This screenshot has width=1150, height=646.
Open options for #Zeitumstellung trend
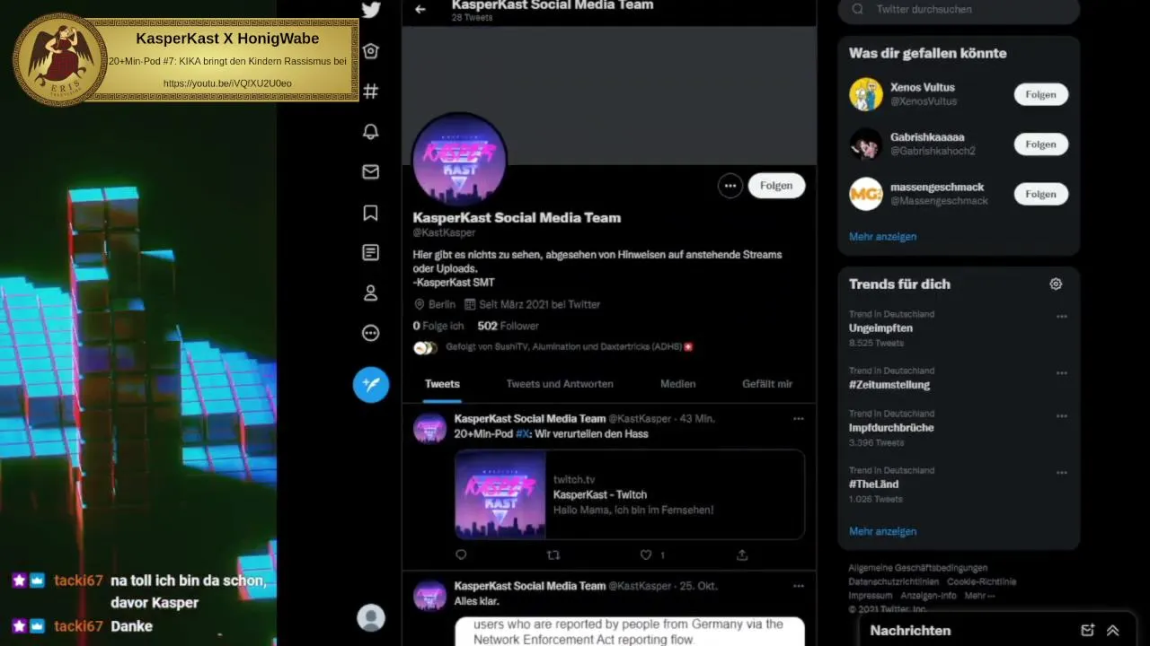tap(1062, 373)
